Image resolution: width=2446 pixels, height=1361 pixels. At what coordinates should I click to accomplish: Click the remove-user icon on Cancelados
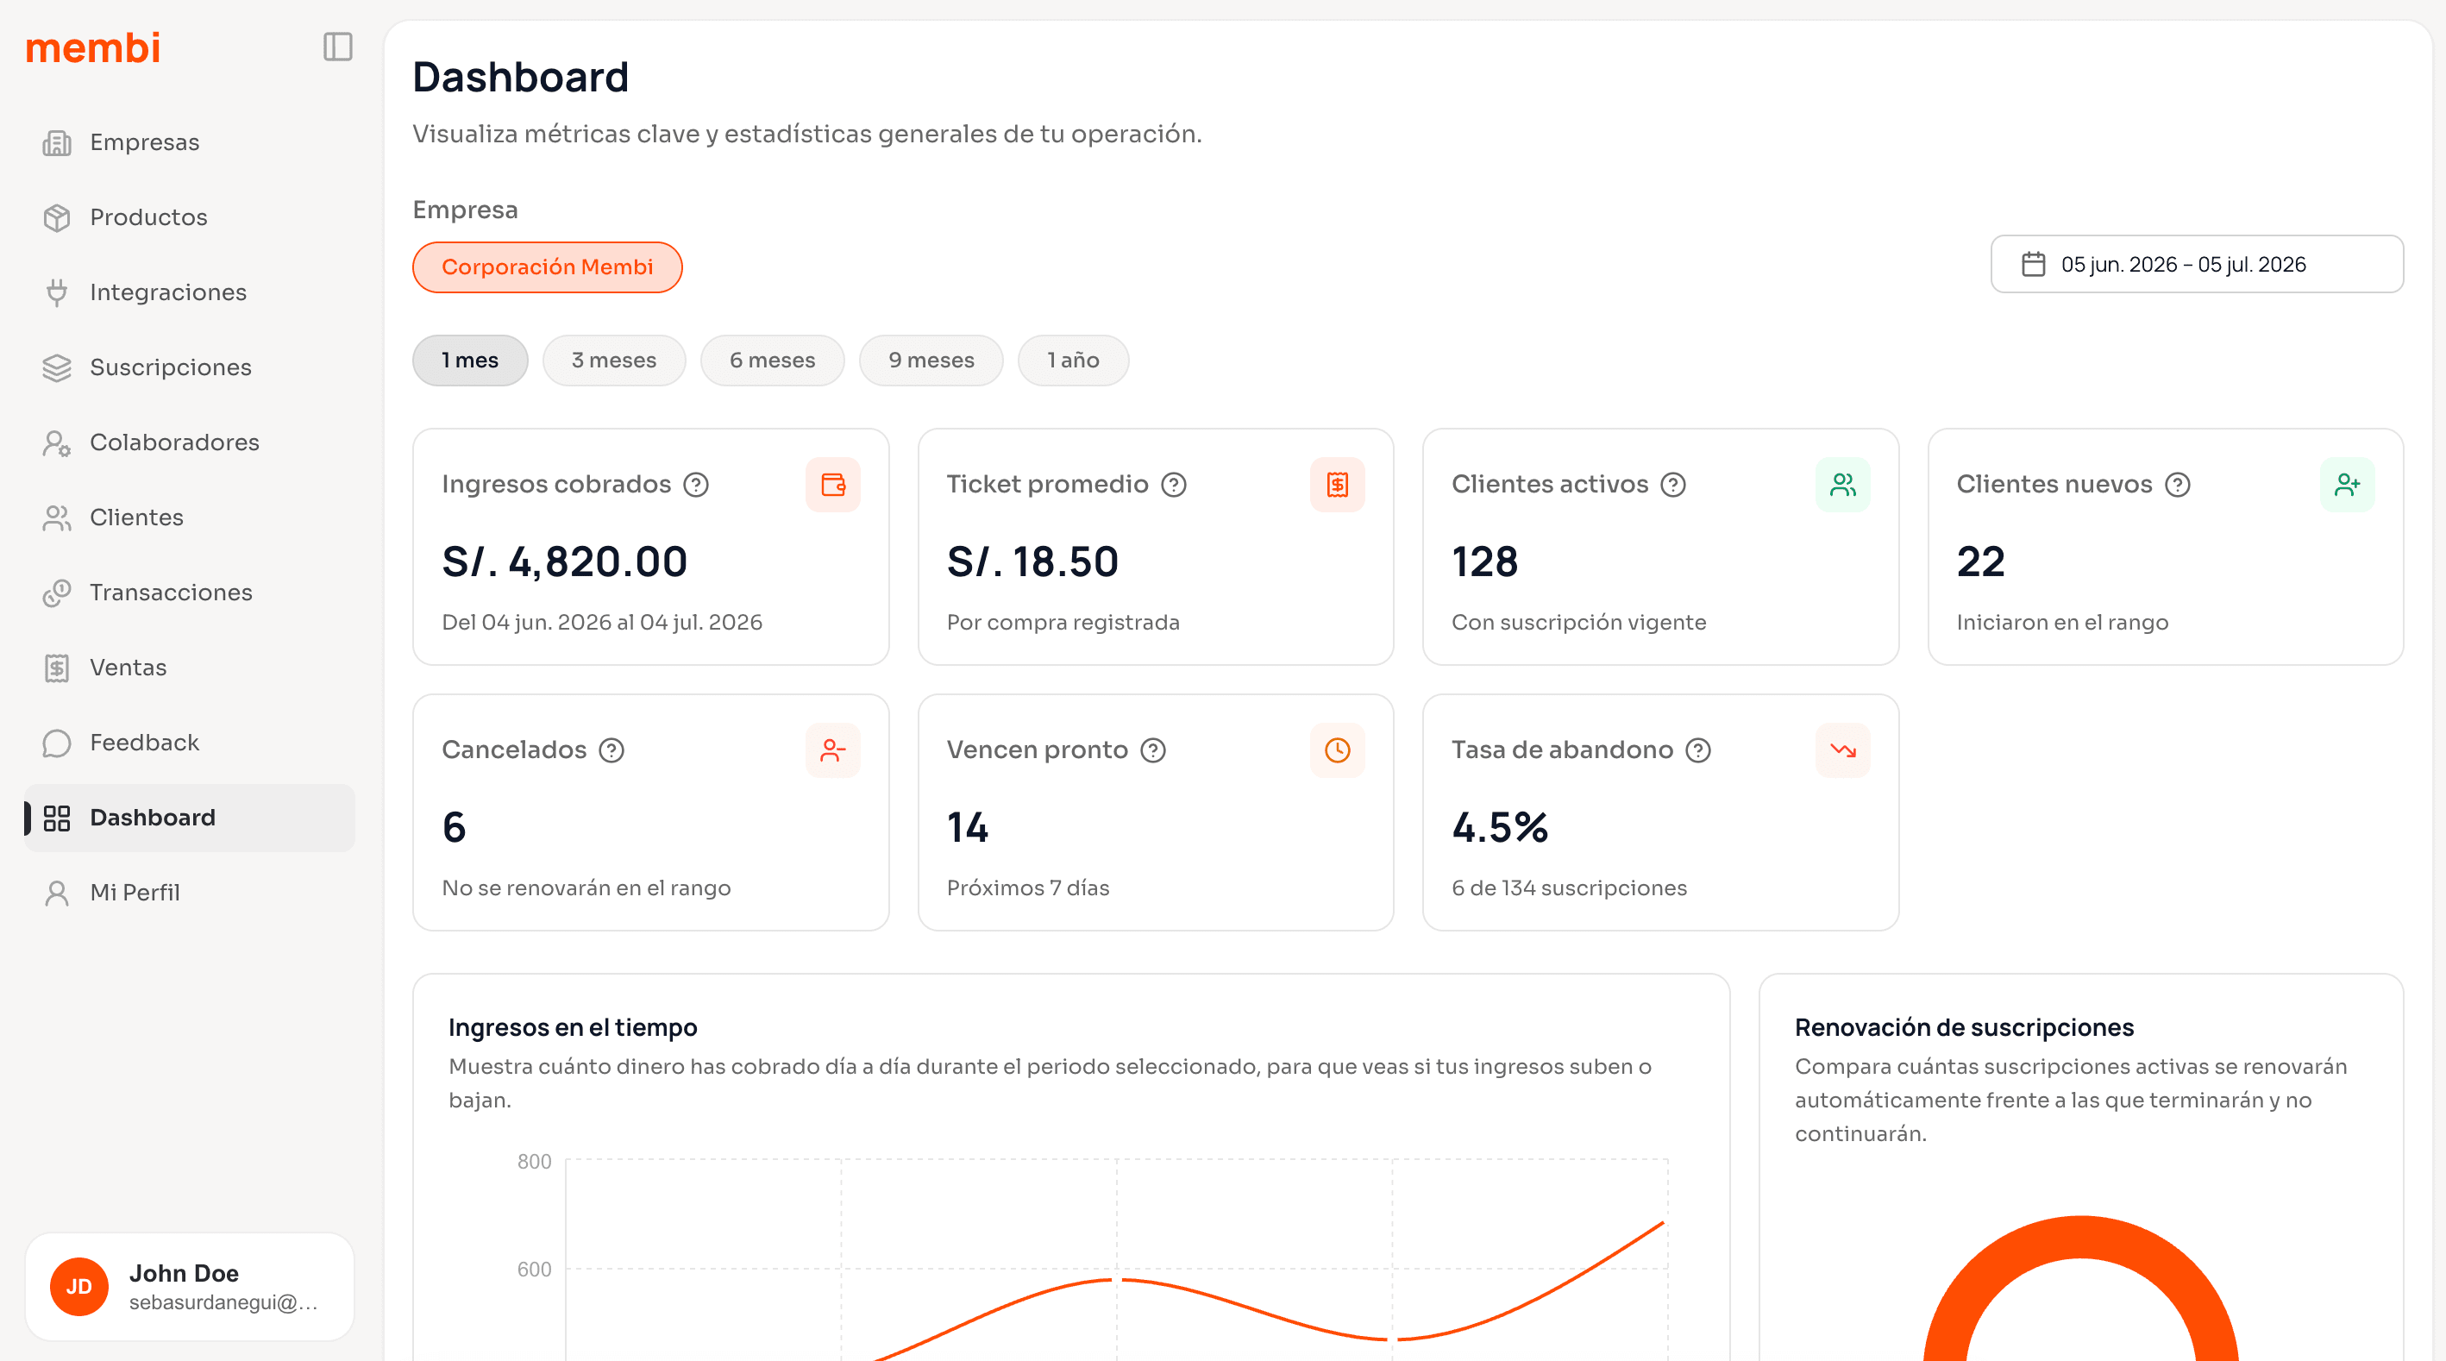point(833,750)
